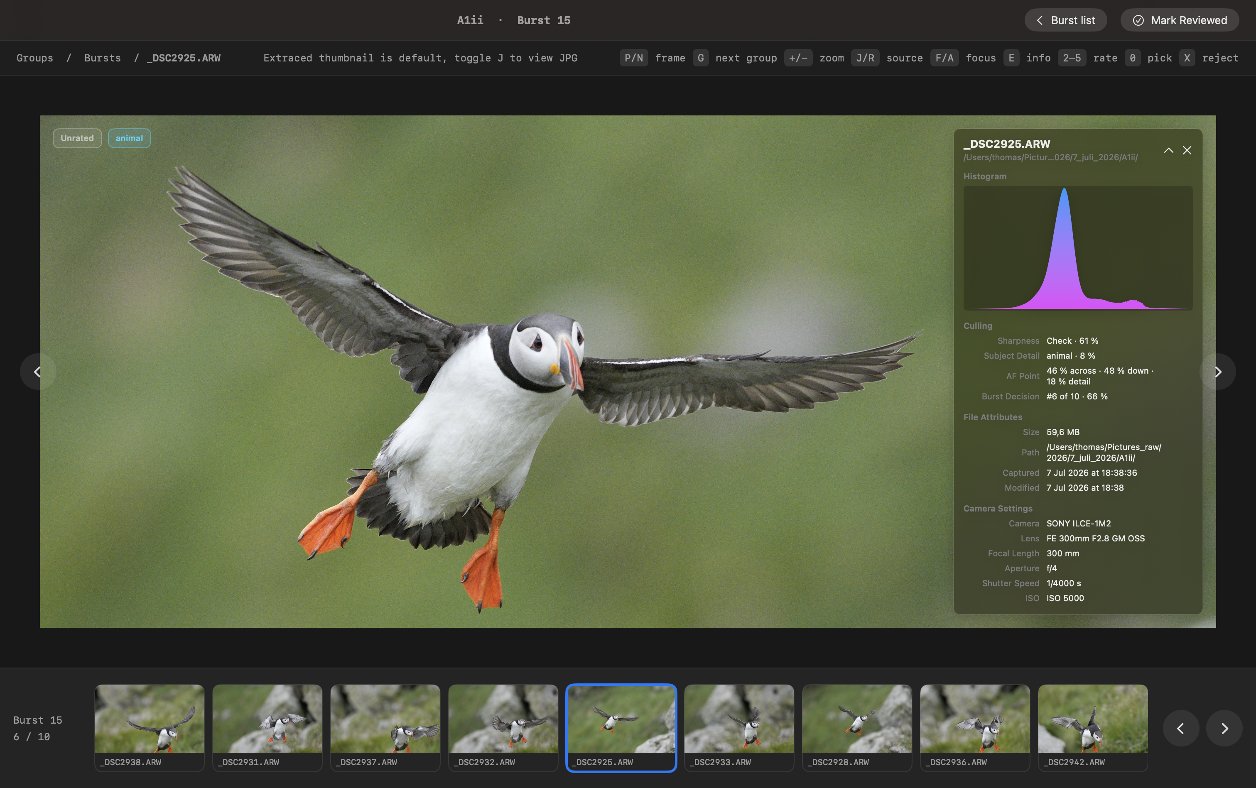Image resolution: width=1256 pixels, height=788 pixels.
Task: Click the AF Point value text
Action: pos(1100,376)
